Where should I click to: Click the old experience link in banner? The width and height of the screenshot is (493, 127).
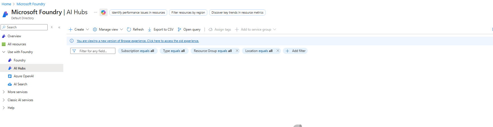[138, 41]
